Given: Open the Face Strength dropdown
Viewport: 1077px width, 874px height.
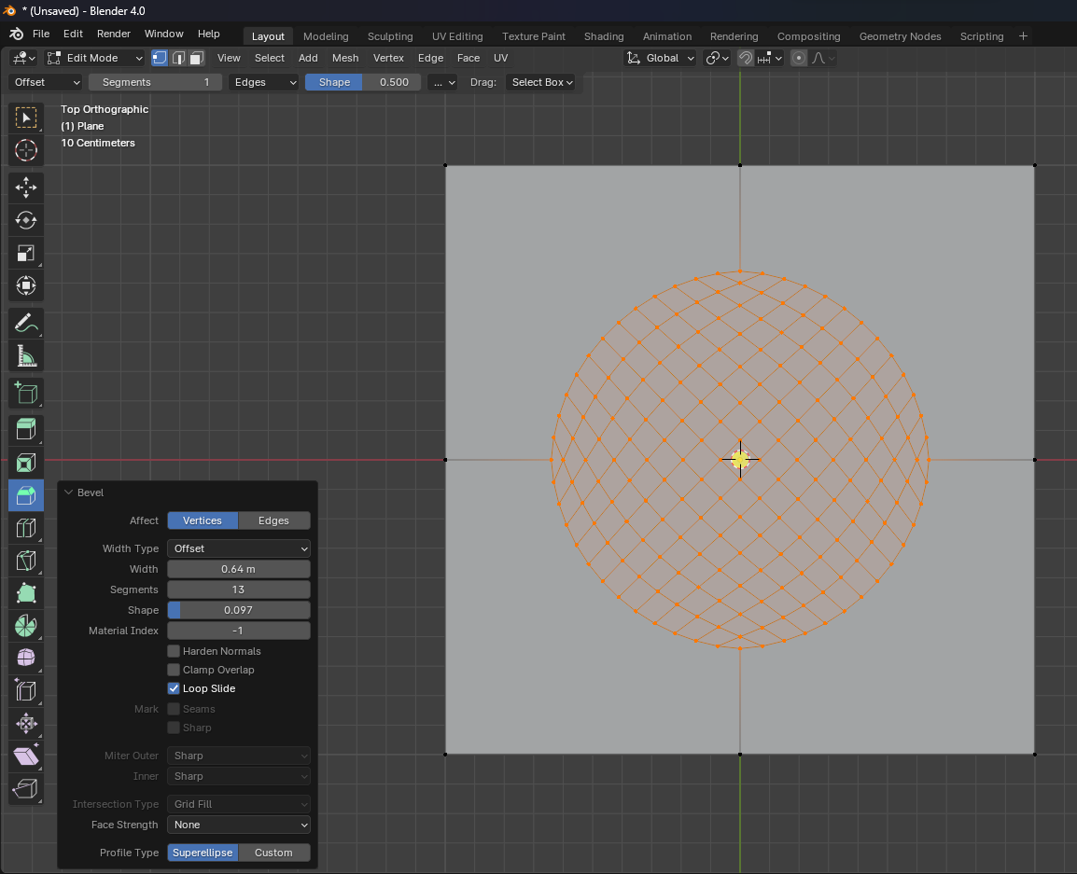Looking at the screenshot, I should tap(238, 825).
